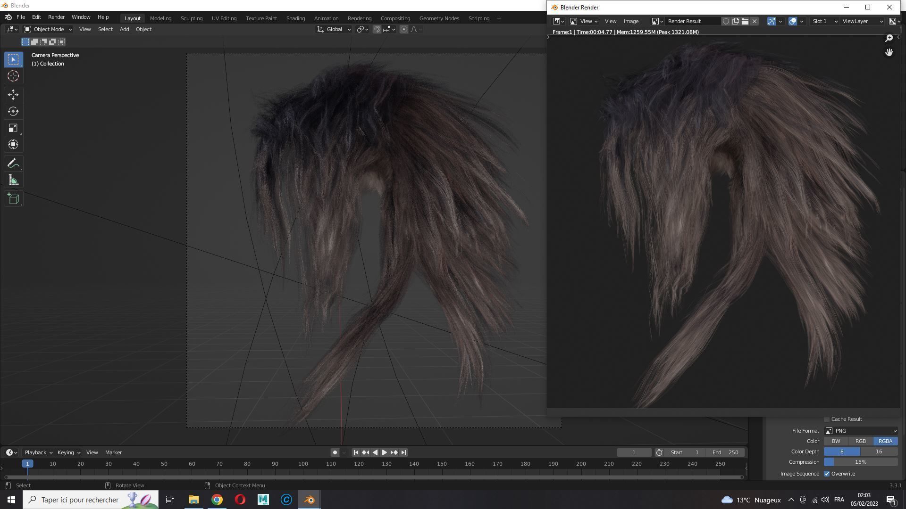This screenshot has height=509, width=906.
Task: Select the Add Cube tool
Action: point(13,199)
